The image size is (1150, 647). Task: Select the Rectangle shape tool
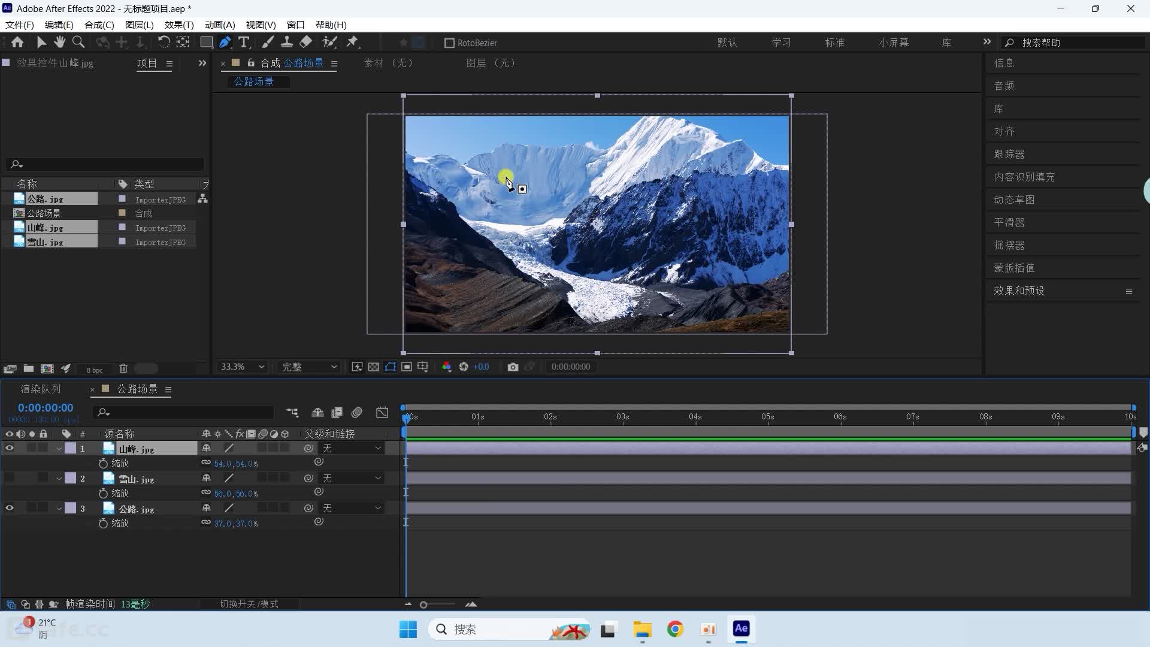[206, 43]
